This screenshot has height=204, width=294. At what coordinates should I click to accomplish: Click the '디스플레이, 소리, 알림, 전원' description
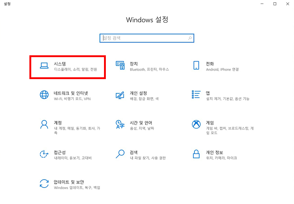(75, 70)
